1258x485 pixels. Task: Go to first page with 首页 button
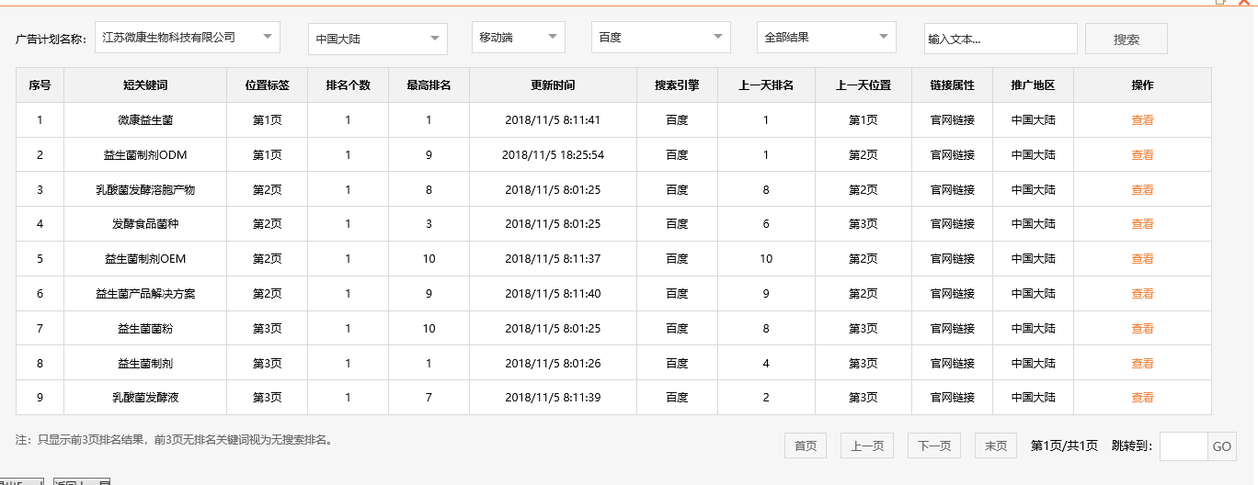point(806,446)
